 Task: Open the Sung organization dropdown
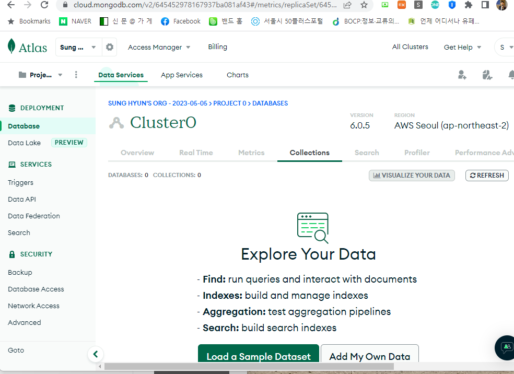[78, 47]
